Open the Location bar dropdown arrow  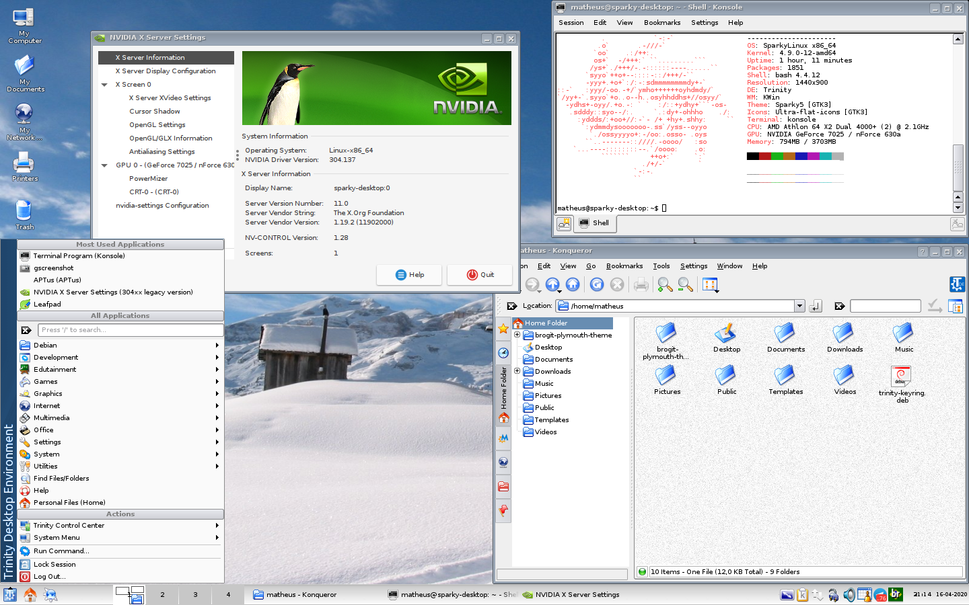click(x=799, y=306)
